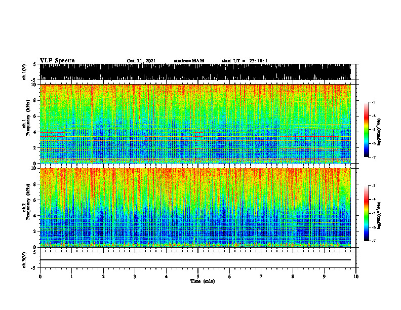Viewport: 401px width, 310px height.
Task: Click the "6" tick on the time axis
Action: point(230,277)
